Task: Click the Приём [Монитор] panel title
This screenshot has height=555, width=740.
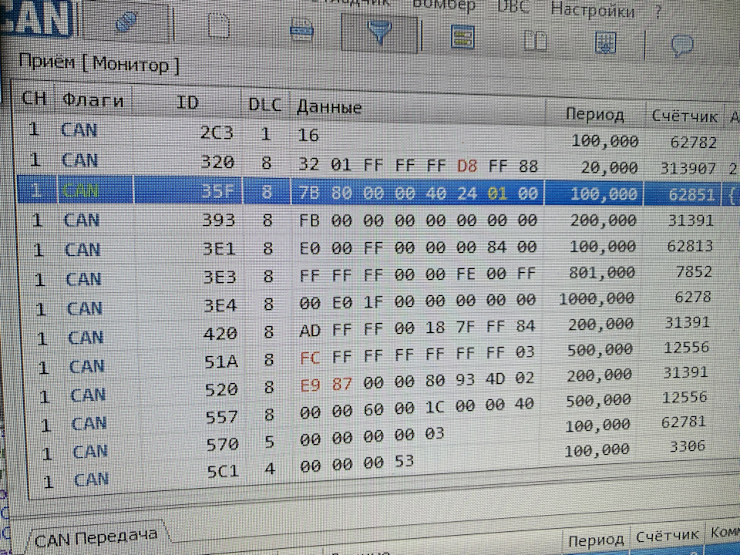Action: (x=99, y=63)
